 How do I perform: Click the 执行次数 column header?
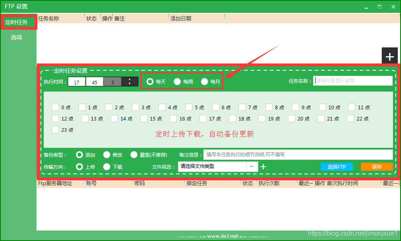click(x=277, y=184)
